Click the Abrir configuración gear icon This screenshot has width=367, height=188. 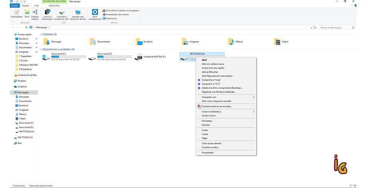point(95,15)
